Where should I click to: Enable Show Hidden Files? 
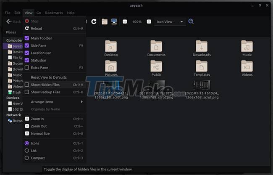(27, 85)
